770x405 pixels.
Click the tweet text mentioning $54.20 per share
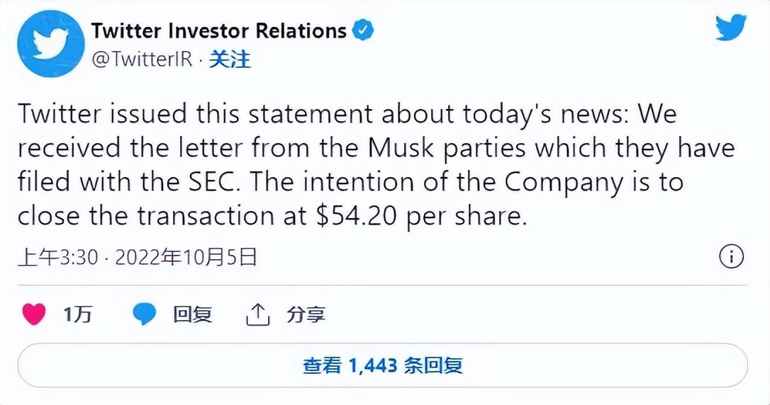point(272,216)
